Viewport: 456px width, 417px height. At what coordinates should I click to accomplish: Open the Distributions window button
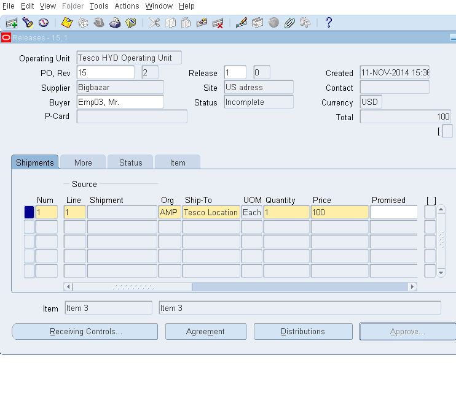point(303,332)
